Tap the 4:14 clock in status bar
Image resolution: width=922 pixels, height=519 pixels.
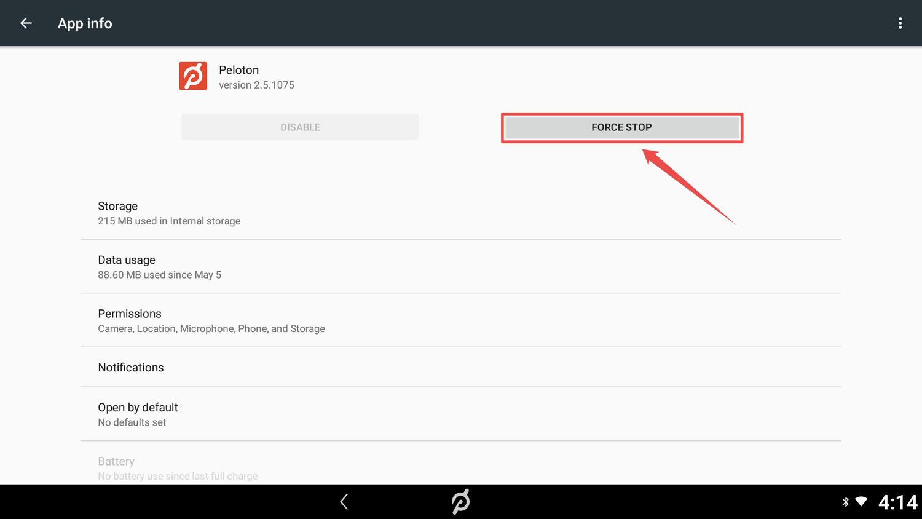point(898,502)
